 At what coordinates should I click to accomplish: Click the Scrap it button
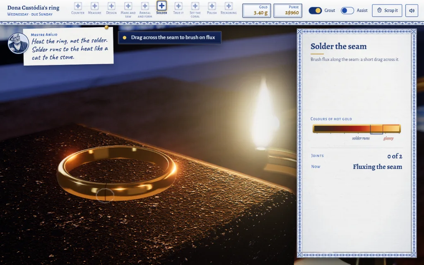[387, 10]
